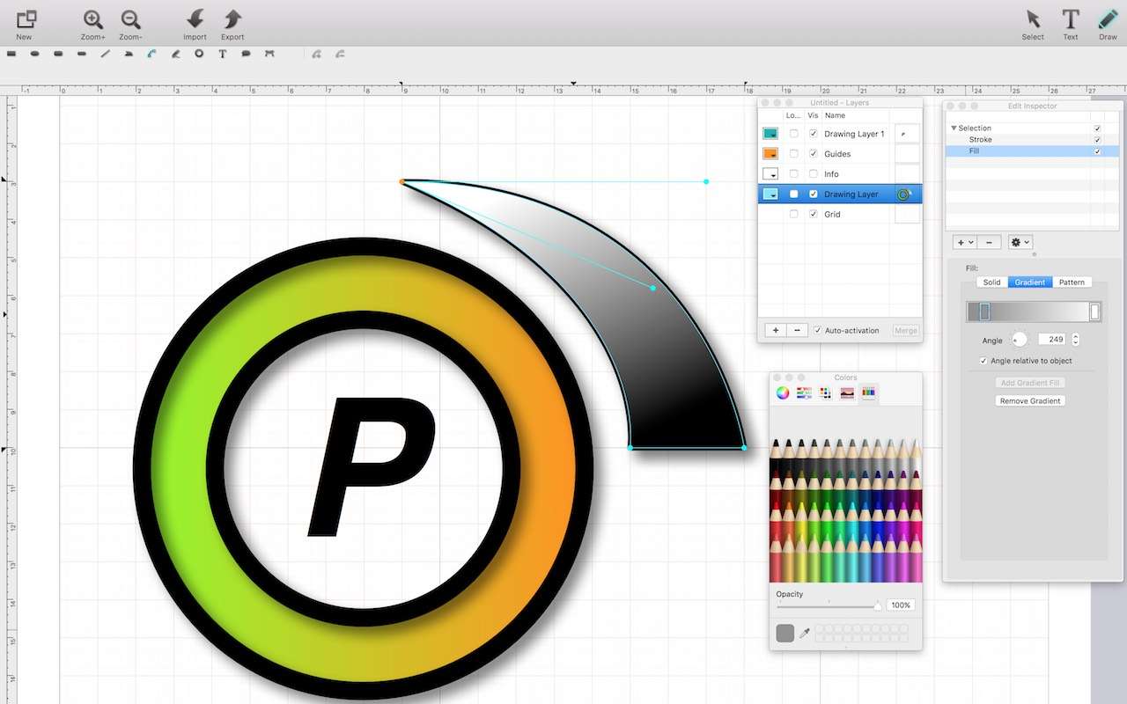Open the gear action dropdown in Inspector

point(1020,242)
